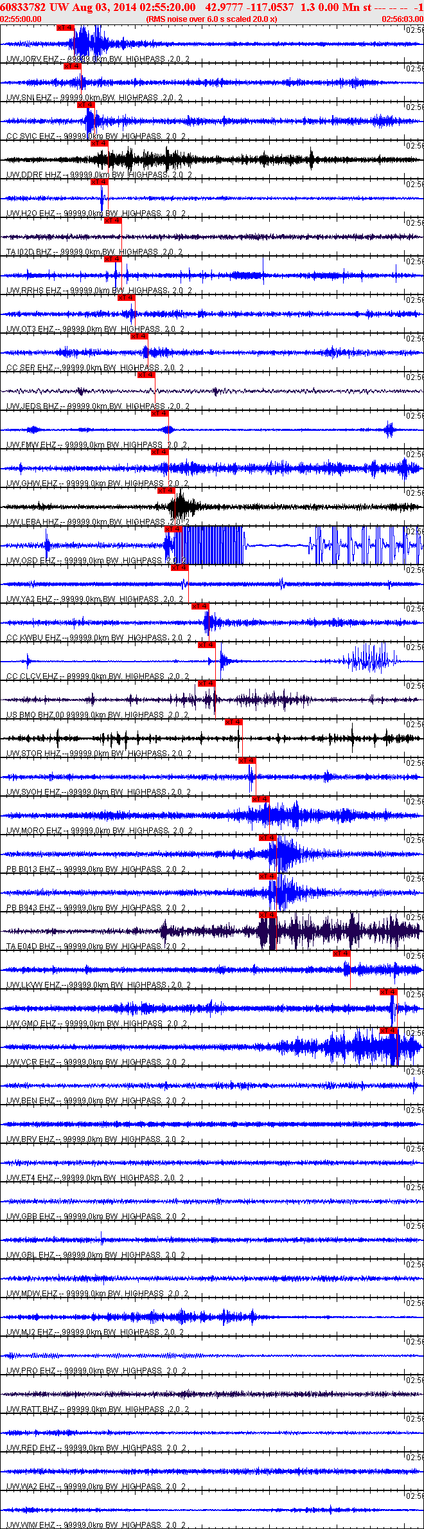The image size is (424, 1529).
Task: Select the pick flag on UW.GMO trace
Action: tap(389, 992)
